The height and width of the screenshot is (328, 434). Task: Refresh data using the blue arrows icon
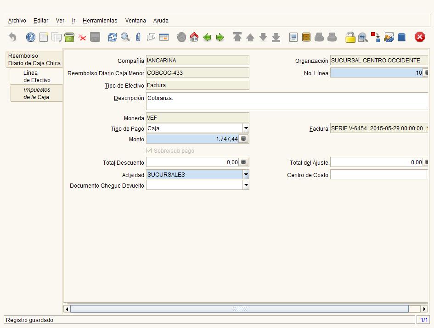point(113,37)
